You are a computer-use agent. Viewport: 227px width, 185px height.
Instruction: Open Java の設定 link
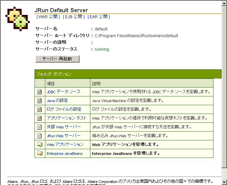(57, 100)
